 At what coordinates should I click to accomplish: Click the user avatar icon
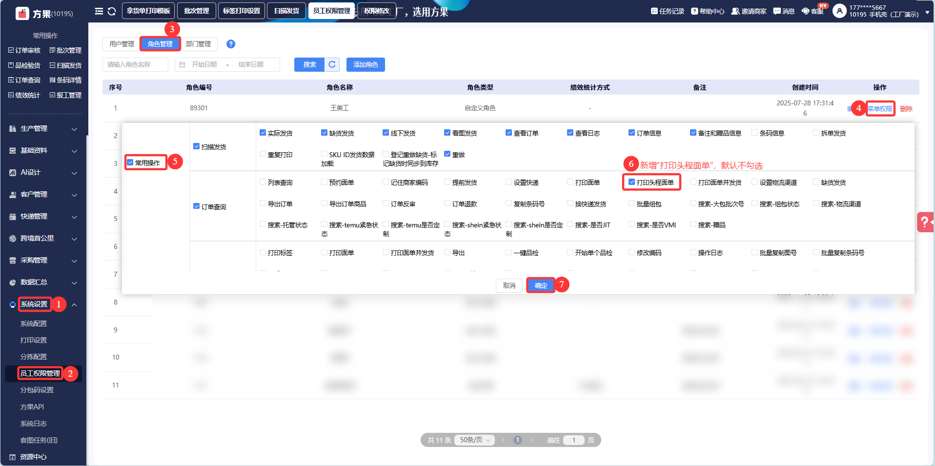(839, 11)
